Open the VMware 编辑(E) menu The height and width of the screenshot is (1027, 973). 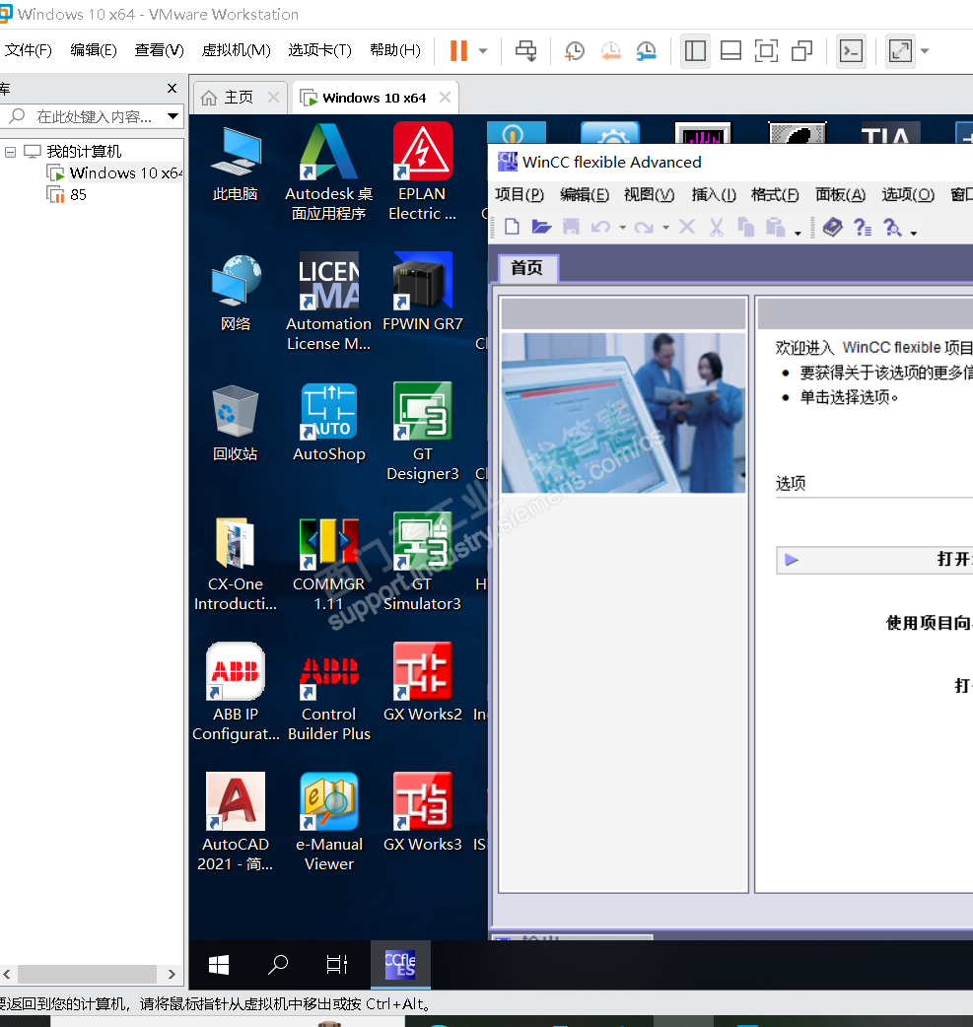(x=93, y=50)
